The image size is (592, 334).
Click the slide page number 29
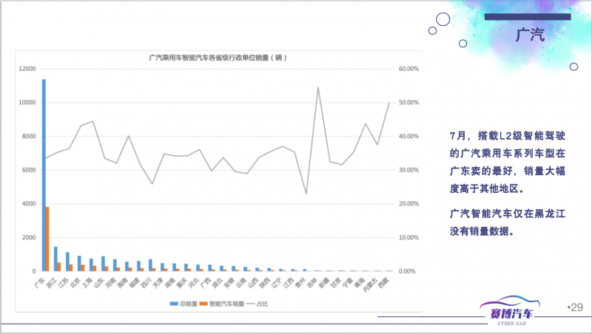[x=576, y=307]
